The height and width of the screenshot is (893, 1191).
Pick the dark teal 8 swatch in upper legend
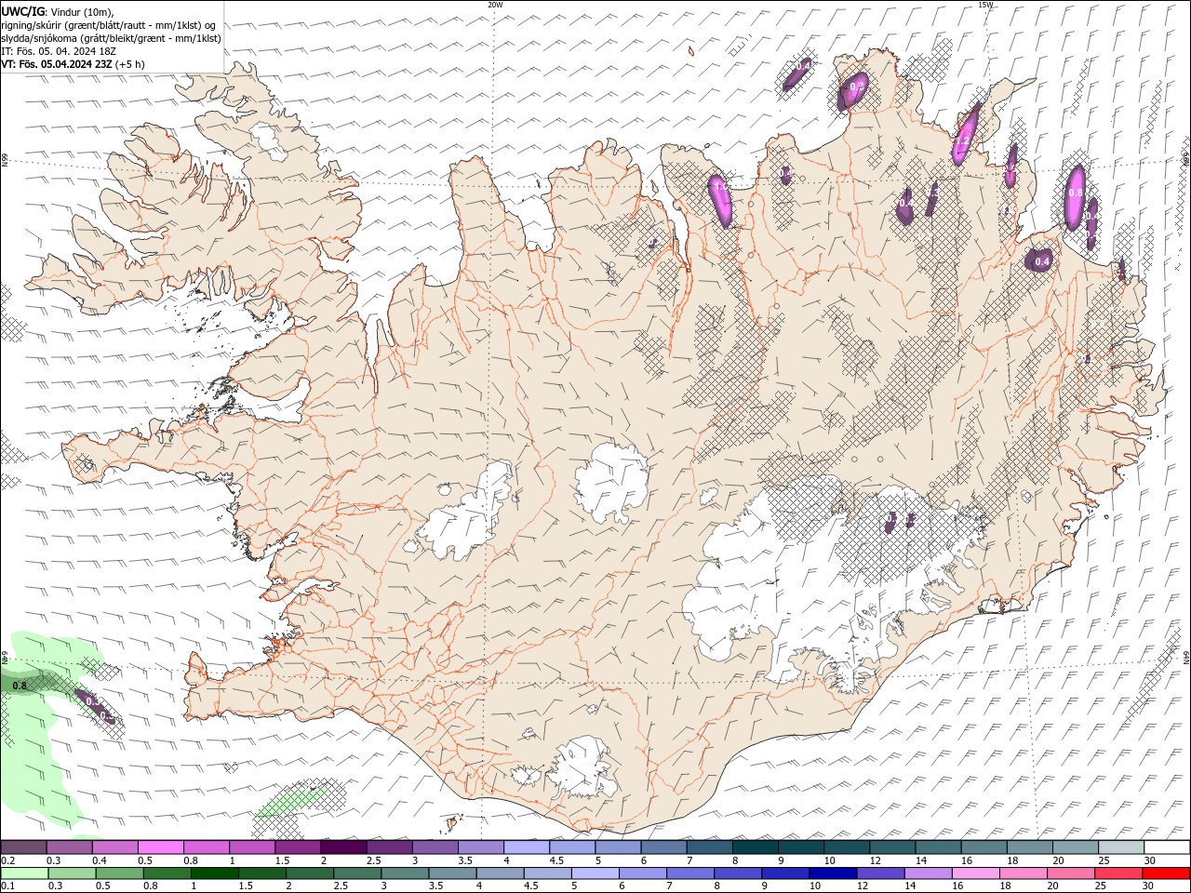[755, 847]
